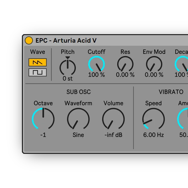Toggle the yellow device activator button
The height and width of the screenshot is (188, 188).
click(29, 40)
